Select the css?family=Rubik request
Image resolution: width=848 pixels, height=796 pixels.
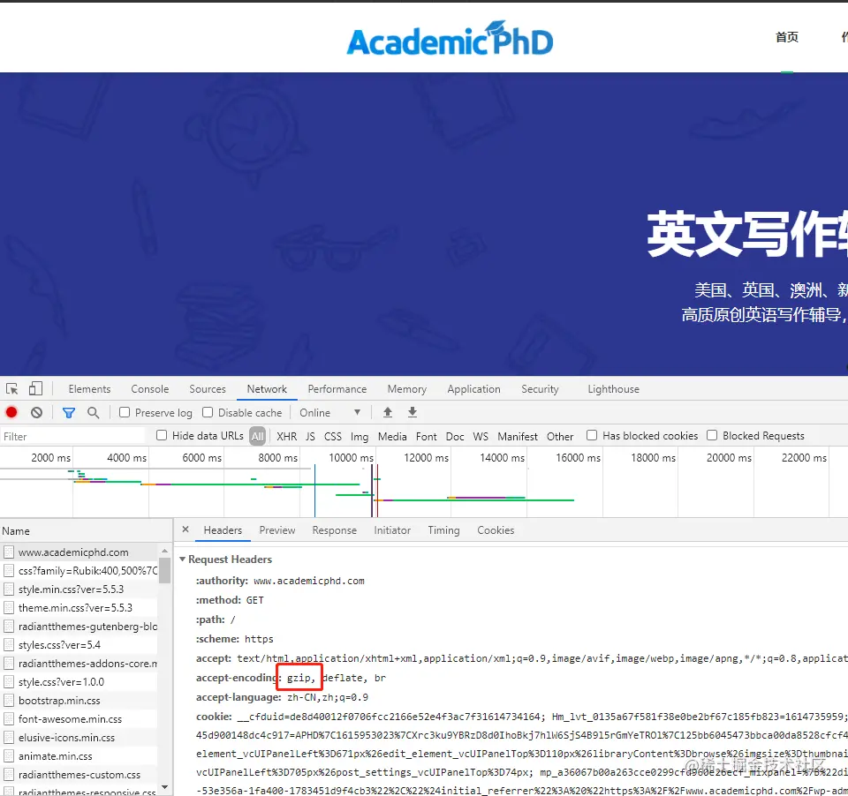(80, 571)
